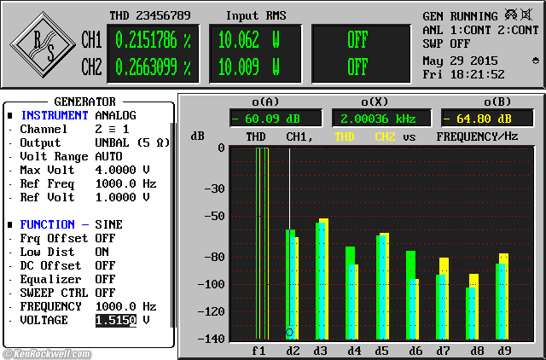Toggle the Equalizer setting OFF
546x360 pixels.
pyautogui.click(x=105, y=279)
